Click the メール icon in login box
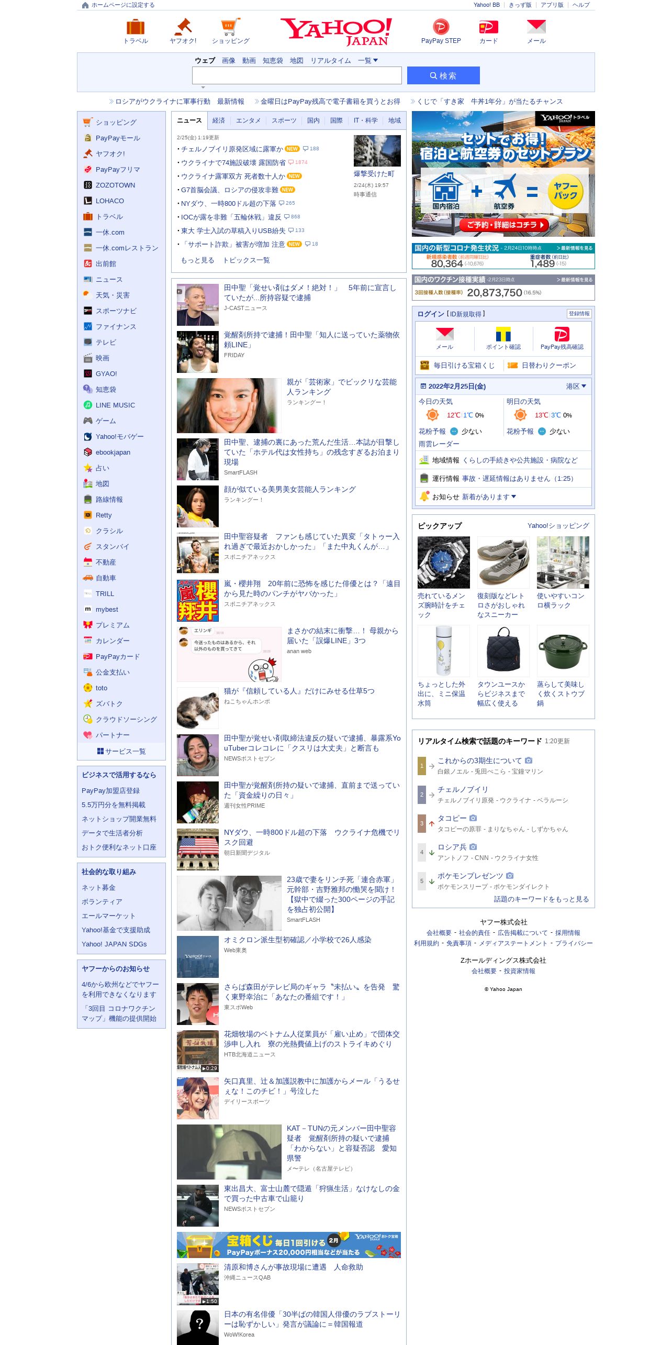 pyautogui.click(x=445, y=334)
